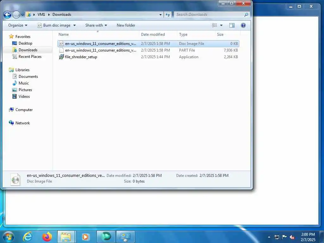Image resolution: width=324 pixels, height=243 pixels.
Task: Open the Documents library
Action: coord(28,77)
